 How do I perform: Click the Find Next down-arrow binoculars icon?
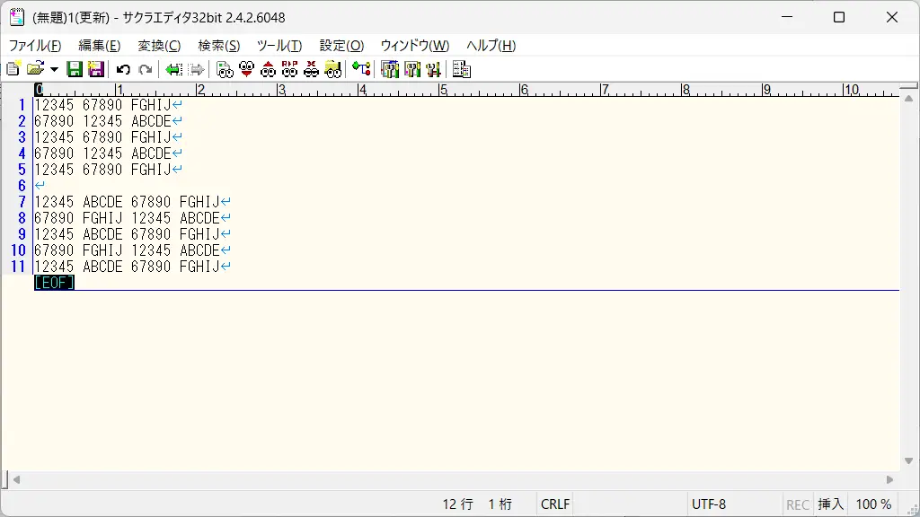coord(246,69)
